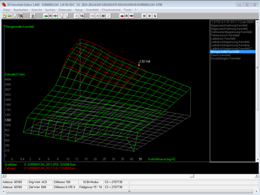The width and height of the screenshot is (260, 195).
Task: Click map list scrollbar up arrow
Action: (257, 22)
